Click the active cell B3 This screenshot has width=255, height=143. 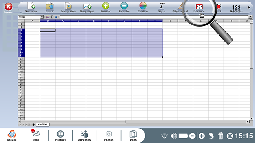[47, 30]
